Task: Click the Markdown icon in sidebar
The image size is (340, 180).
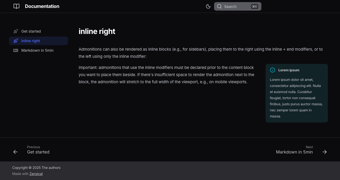Action: tap(16, 50)
